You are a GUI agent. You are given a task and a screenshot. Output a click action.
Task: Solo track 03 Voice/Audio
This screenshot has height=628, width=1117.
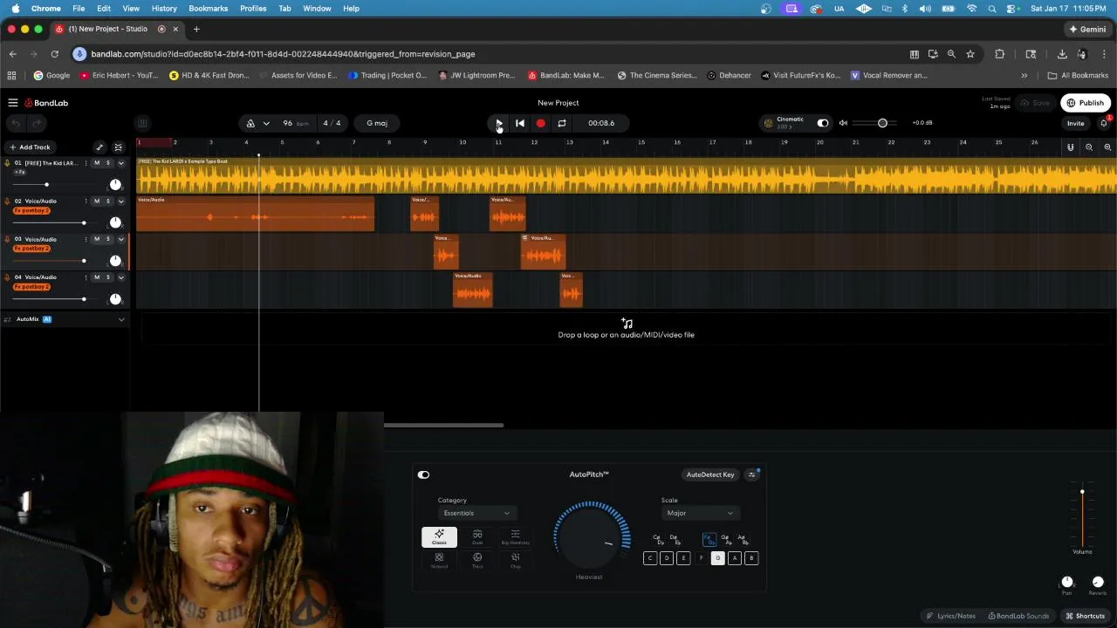click(x=108, y=239)
